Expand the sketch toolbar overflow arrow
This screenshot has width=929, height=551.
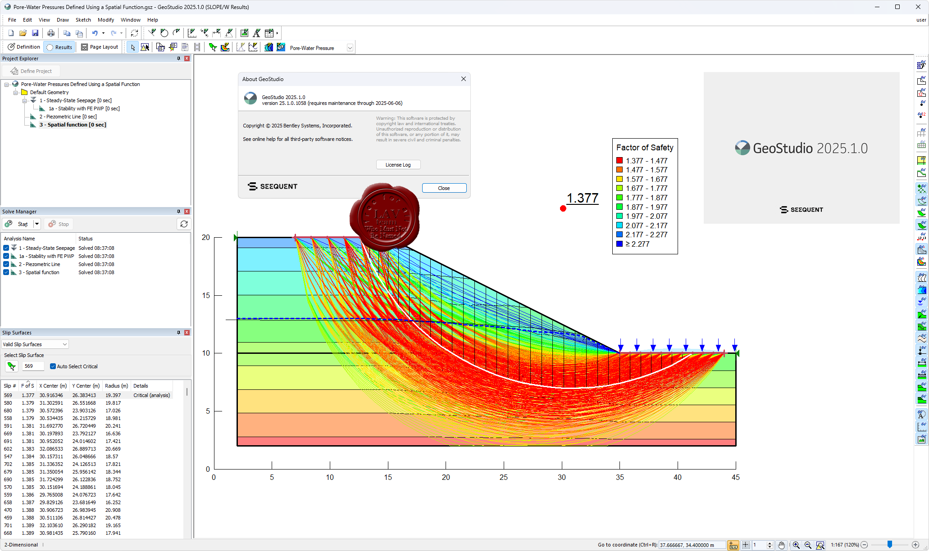click(277, 33)
